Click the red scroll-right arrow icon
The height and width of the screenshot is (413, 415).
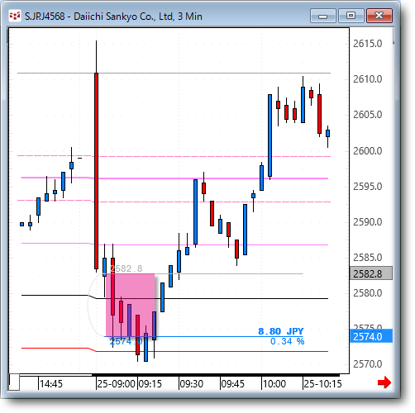click(384, 382)
